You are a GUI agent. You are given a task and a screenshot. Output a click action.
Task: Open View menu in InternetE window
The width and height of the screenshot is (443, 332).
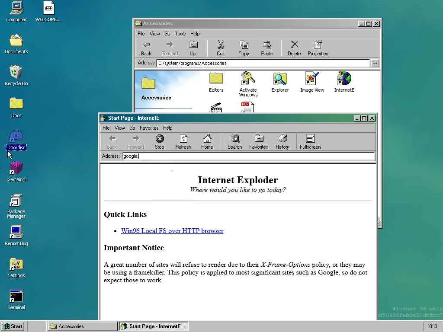[119, 128]
